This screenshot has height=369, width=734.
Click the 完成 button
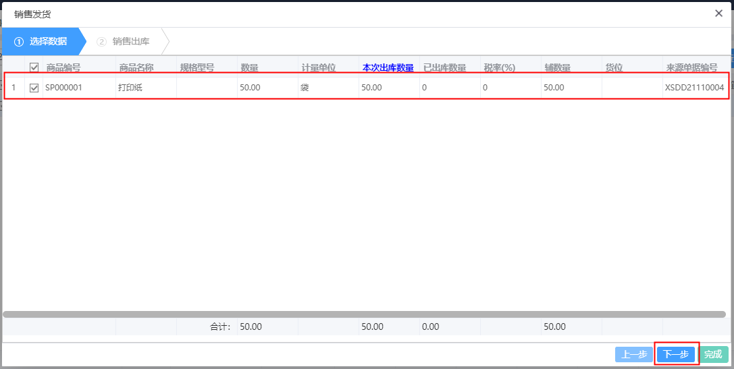click(713, 355)
